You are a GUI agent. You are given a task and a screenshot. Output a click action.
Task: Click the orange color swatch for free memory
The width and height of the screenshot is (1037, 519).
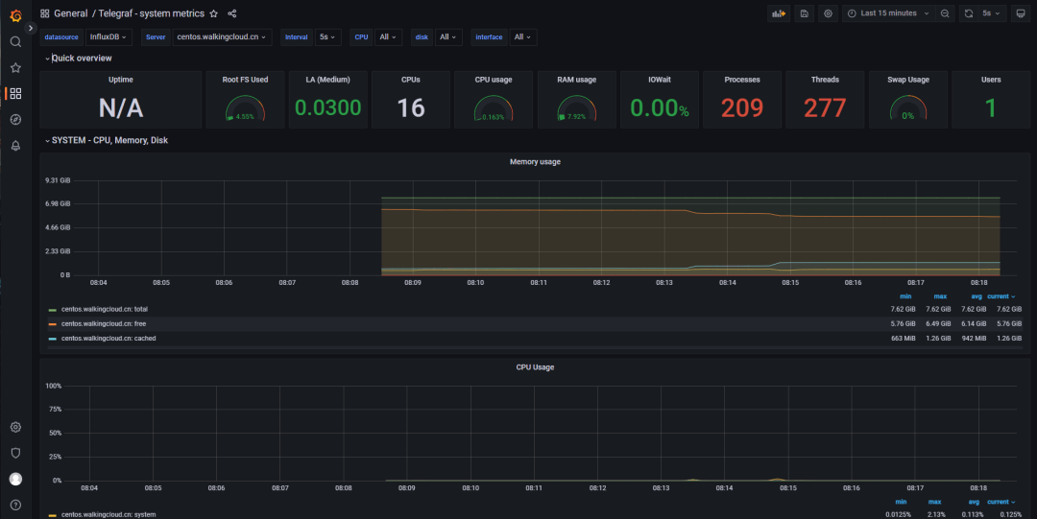pyautogui.click(x=53, y=324)
